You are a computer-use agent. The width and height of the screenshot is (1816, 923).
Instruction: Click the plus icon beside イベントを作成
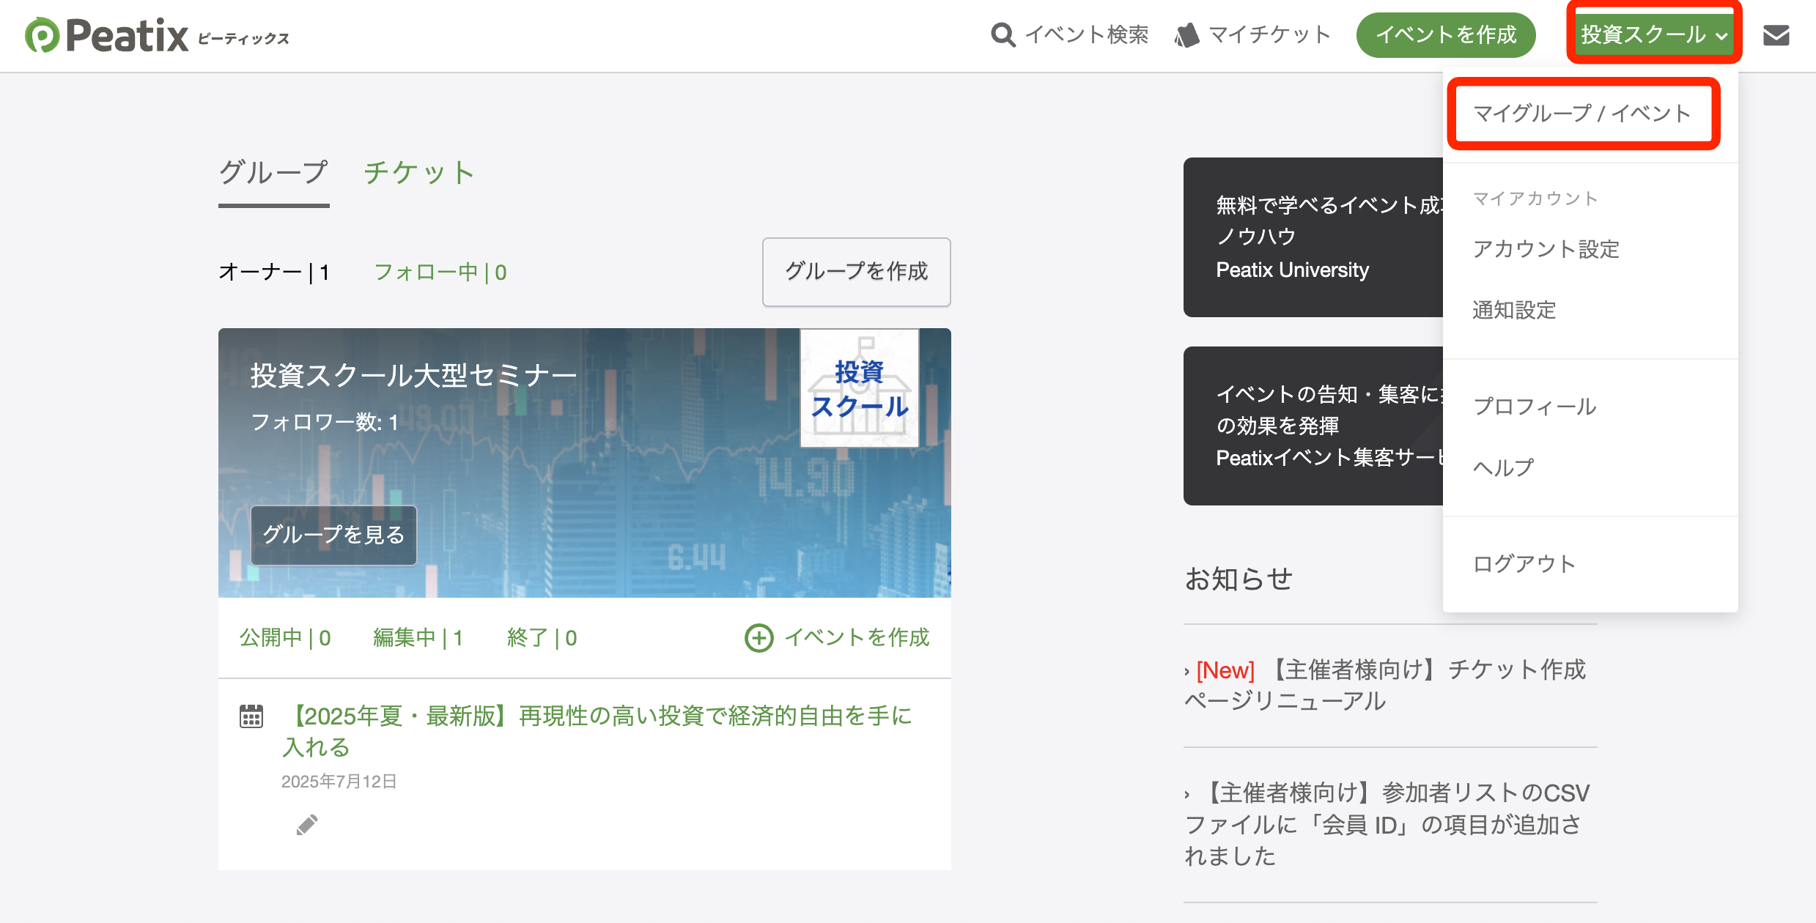point(758,638)
